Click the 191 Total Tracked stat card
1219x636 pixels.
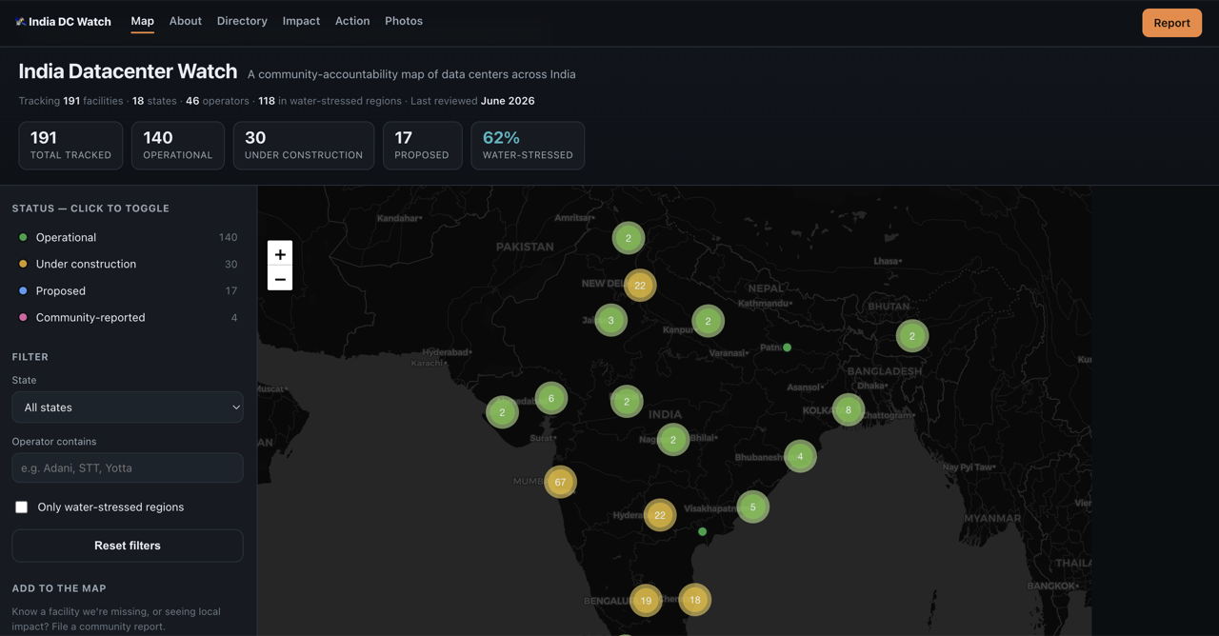tap(70, 145)
